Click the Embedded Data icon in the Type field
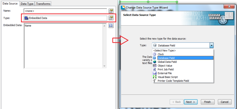 26,18
